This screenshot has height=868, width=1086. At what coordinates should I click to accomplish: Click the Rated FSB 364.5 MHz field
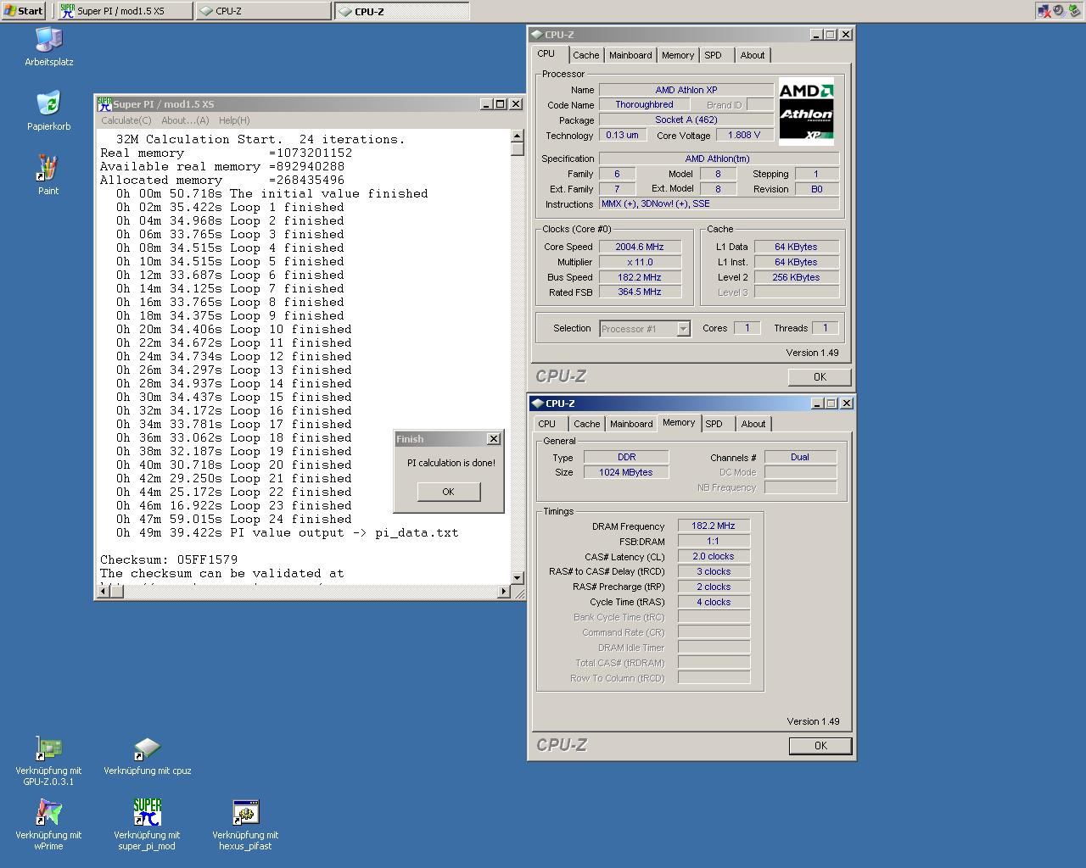[640, 292]
